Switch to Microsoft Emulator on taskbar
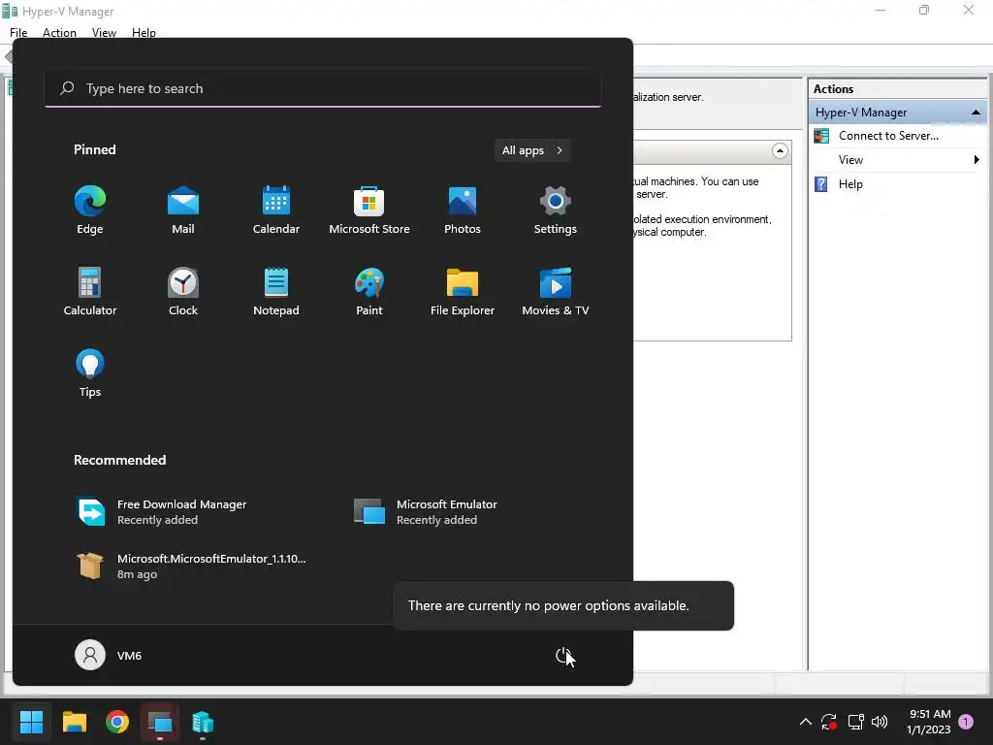The height and width of the screenshot is (745, 993). 160,722
